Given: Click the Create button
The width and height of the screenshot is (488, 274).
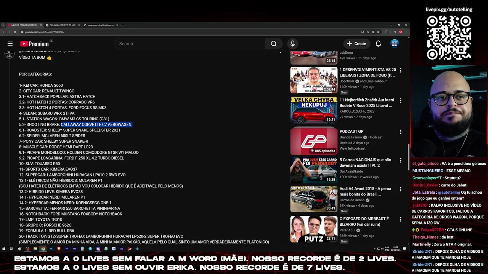Looking at the screenshot, I should (356, 44).
